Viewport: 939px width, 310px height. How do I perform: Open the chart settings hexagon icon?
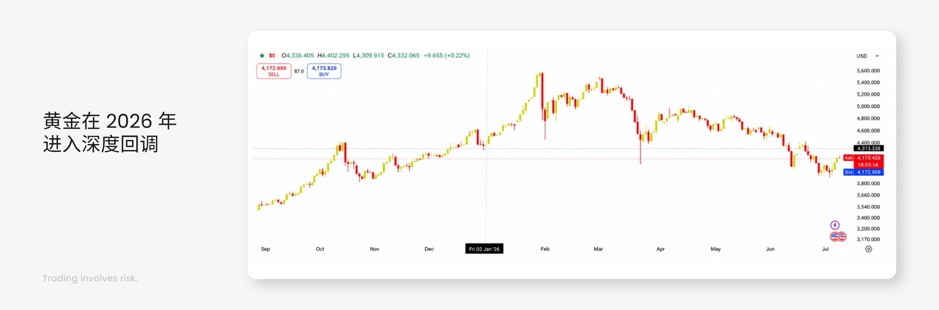pos(868,249)
